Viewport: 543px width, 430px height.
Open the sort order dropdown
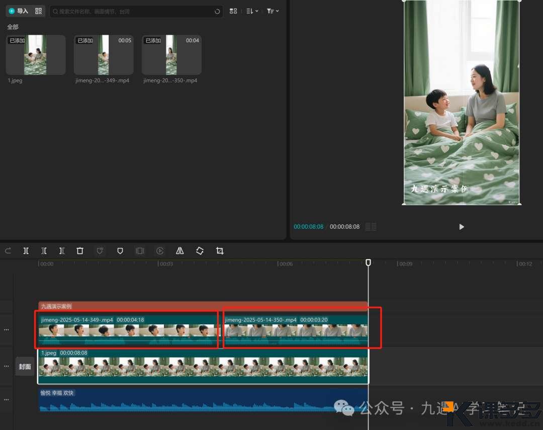click(252, 11)
